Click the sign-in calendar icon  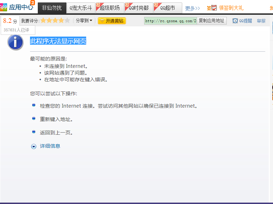point(214,8)
